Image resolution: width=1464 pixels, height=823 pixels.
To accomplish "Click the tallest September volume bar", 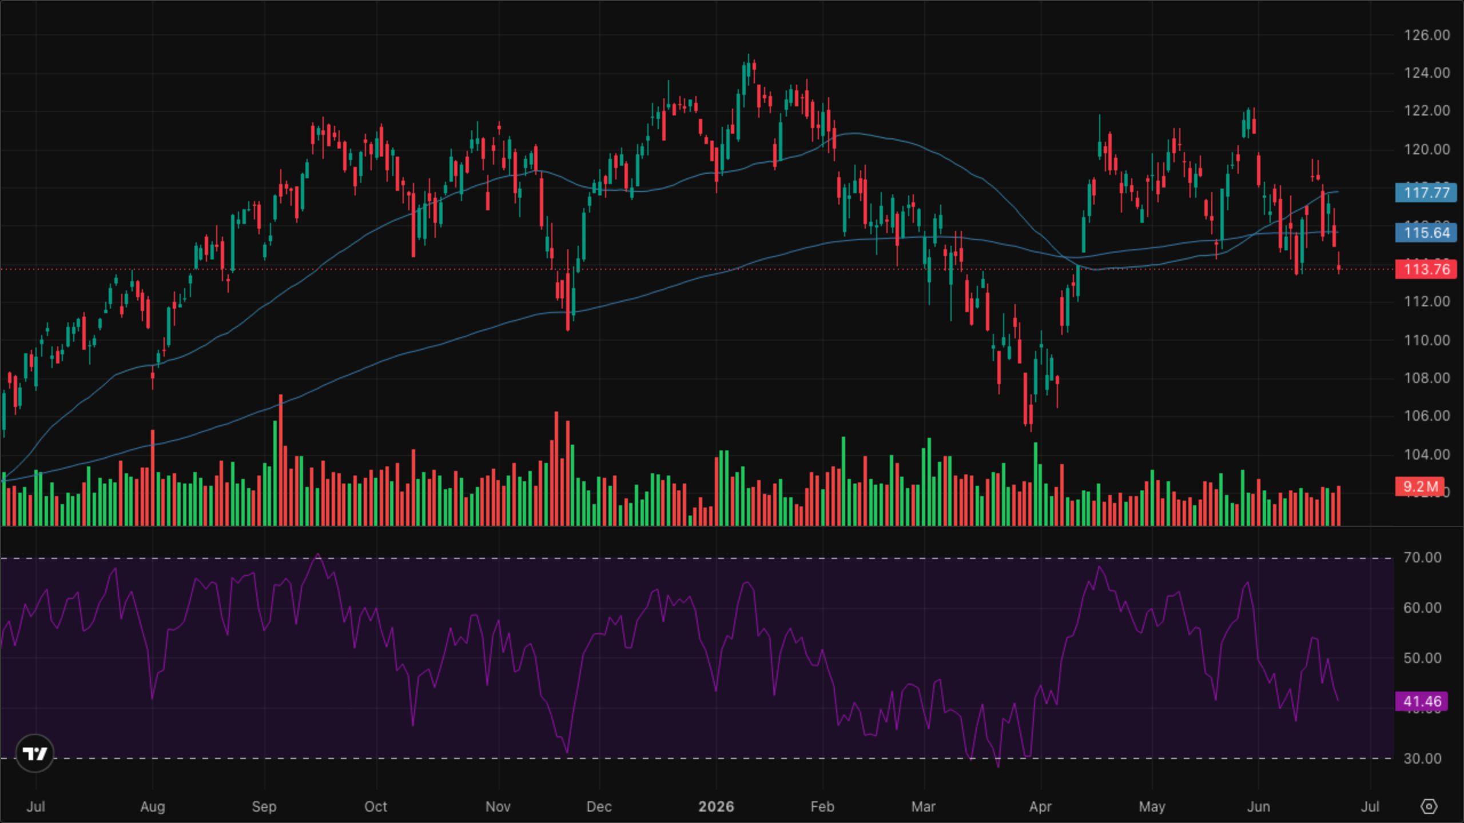I will coord(281,460).
